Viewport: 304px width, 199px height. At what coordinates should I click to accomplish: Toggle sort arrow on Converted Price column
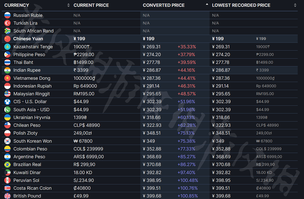207,5
